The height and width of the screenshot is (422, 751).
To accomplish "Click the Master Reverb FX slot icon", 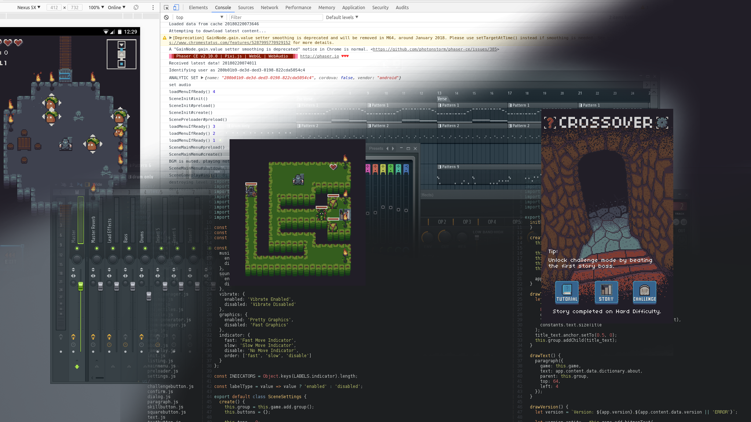I will point(93,337).
